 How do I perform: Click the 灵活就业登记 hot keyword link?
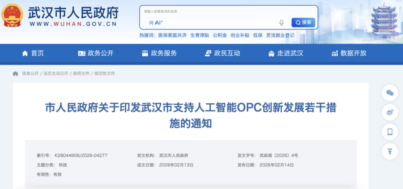pos(280,35)
